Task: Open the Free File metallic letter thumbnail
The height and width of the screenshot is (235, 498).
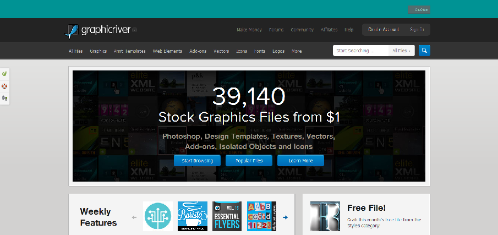Action: [325, 216]
